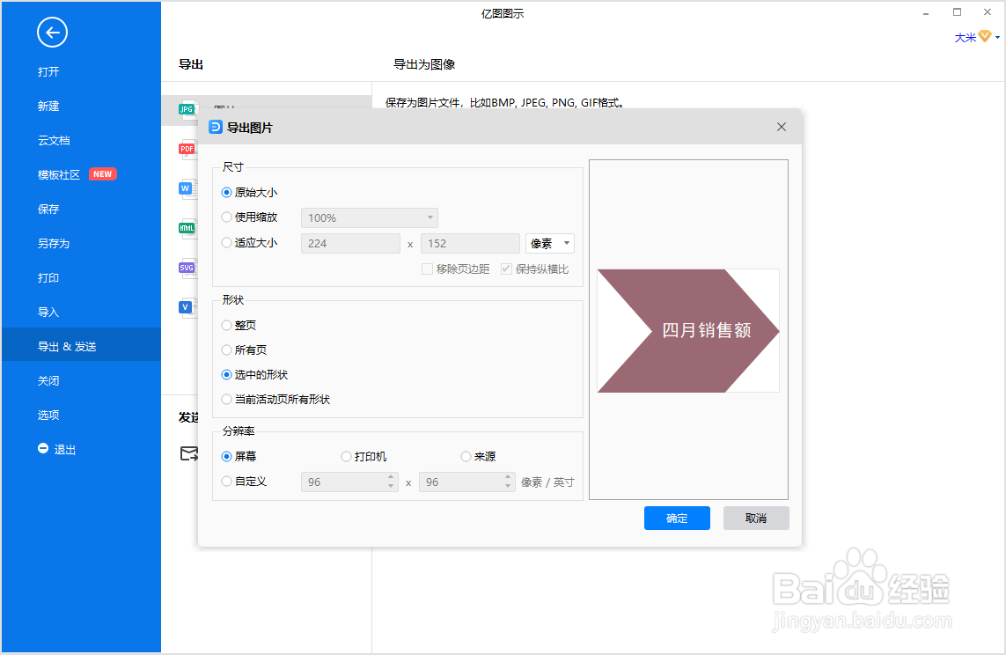Click the width input showing 224

pos(350,242)
